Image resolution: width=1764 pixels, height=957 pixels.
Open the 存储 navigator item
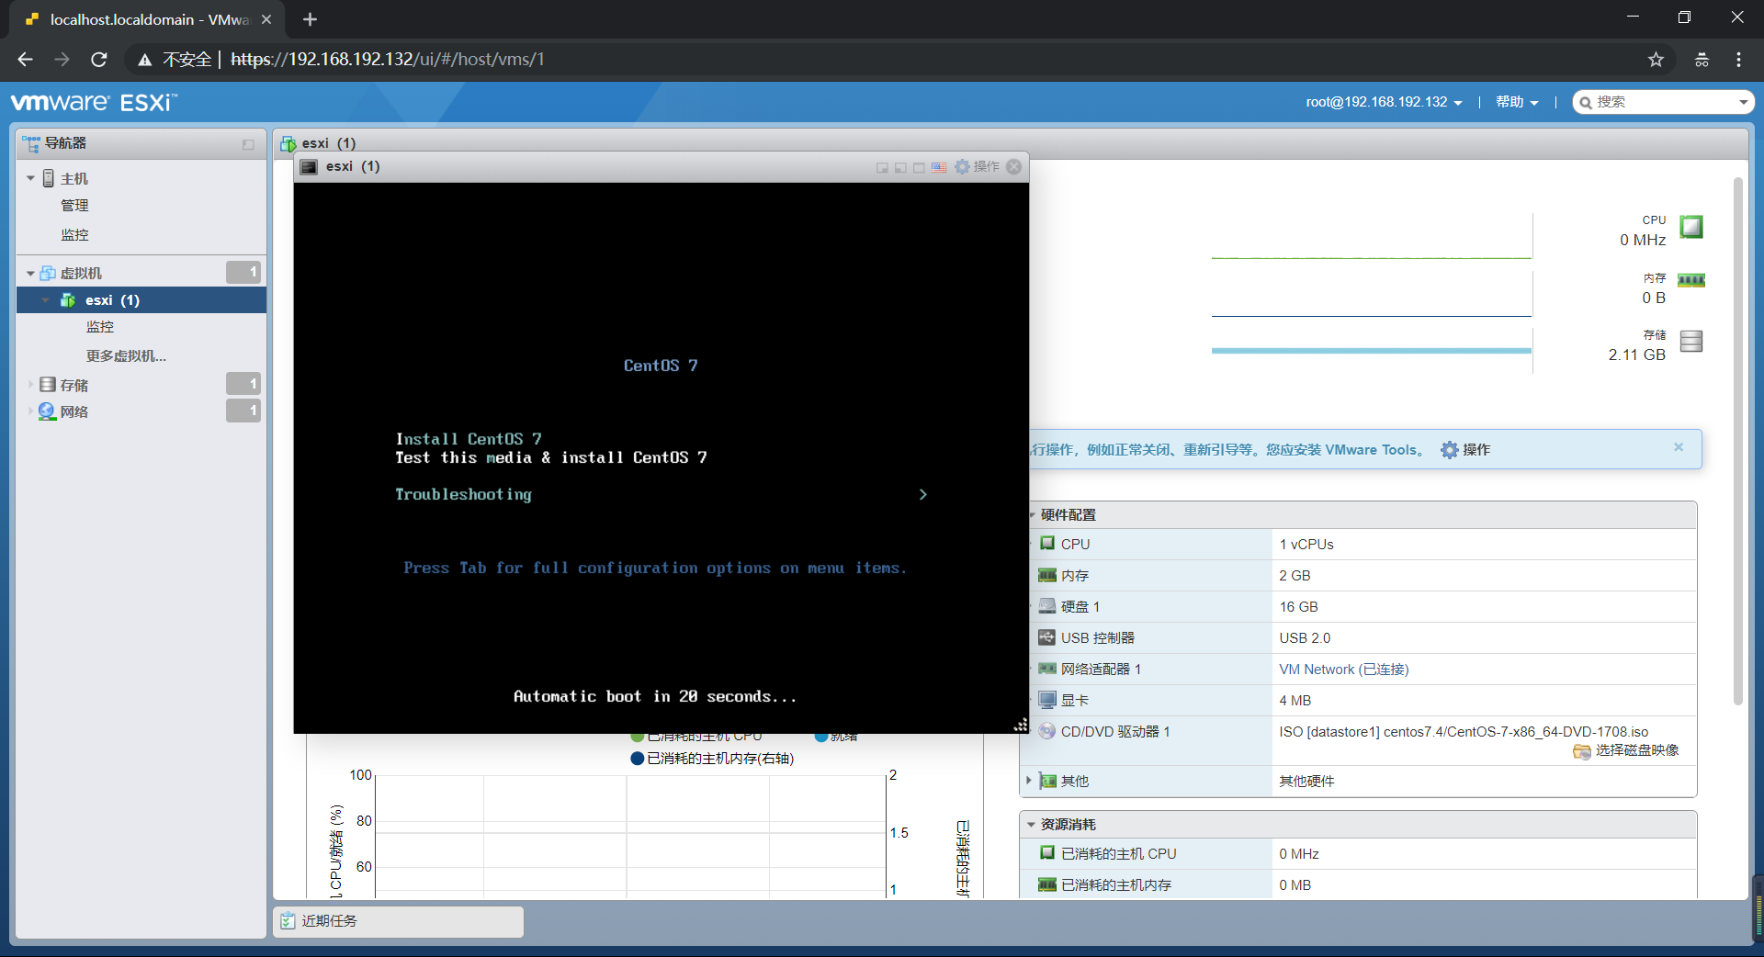74,385
